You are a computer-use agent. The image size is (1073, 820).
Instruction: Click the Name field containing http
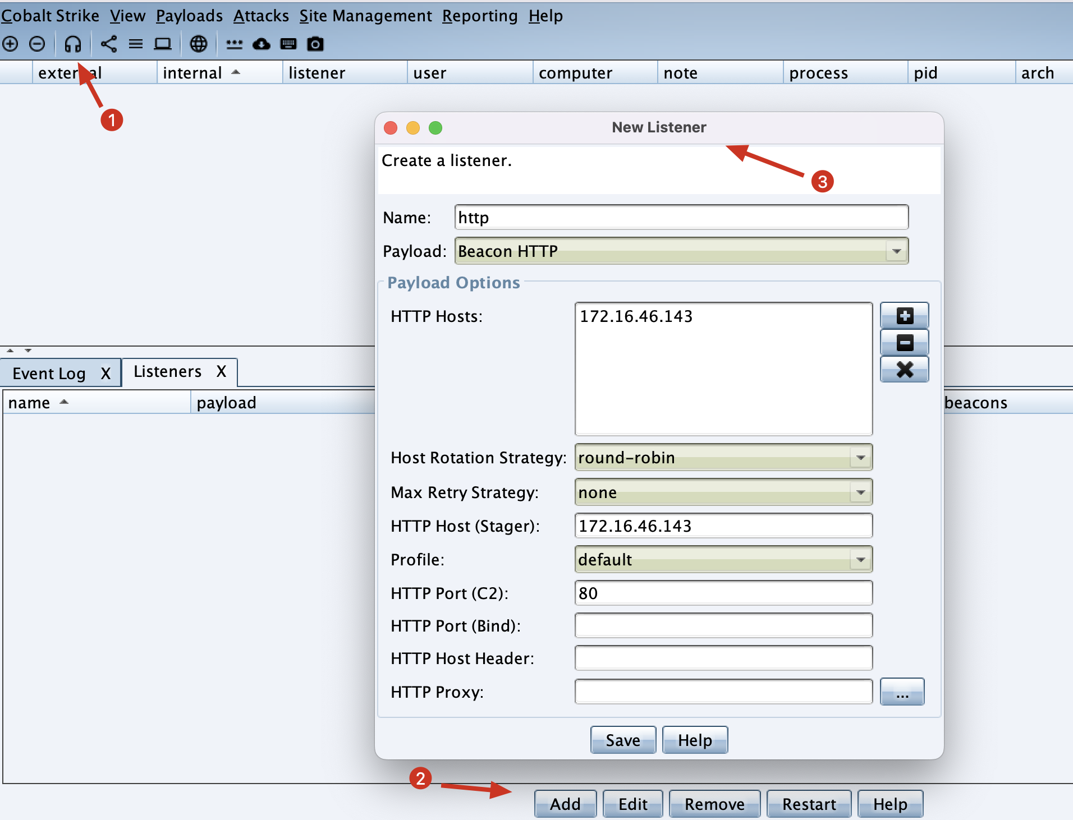(681, 217)
